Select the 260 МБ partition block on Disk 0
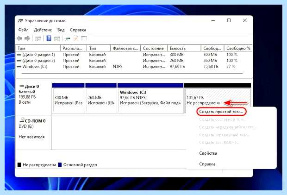This screenshot has width=287, height=195. pyautogui.click(x=101, y=99)
